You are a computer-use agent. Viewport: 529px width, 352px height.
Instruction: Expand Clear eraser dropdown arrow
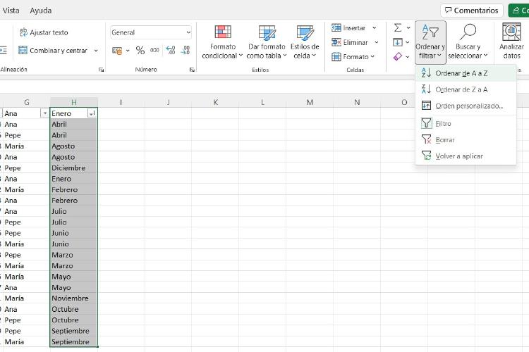pyautogui.click(x=408, y=56)
